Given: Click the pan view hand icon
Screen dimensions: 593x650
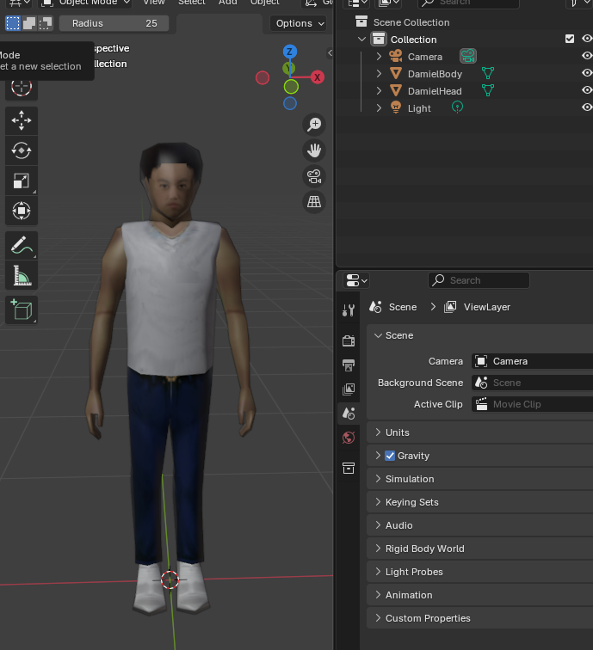Looking at the screenshot, I should point(314,150).
